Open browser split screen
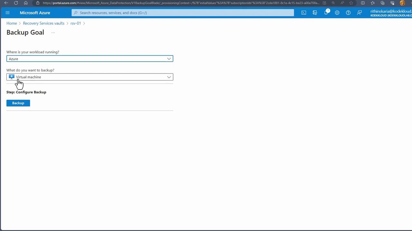The height and width of the screenshot is (231, 412). click(x=363, y=3)
